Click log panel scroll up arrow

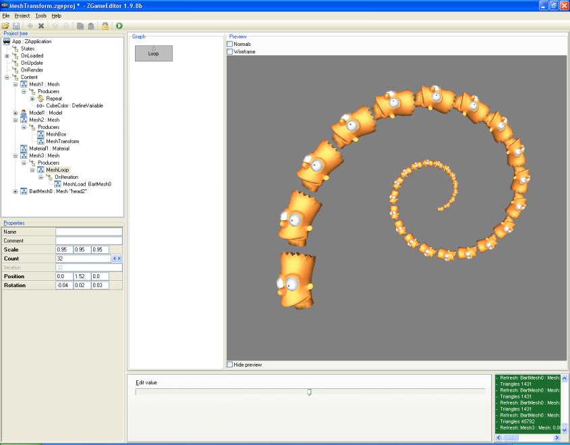pos(565,378)
